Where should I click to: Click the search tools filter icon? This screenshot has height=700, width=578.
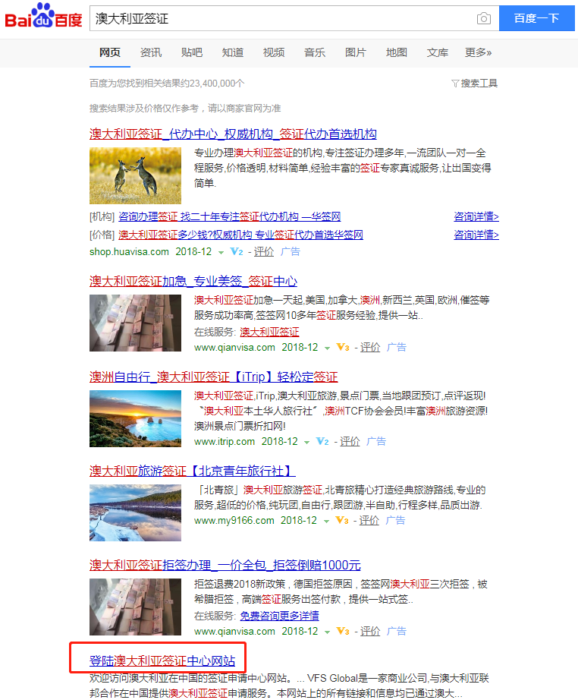[455, 84]
